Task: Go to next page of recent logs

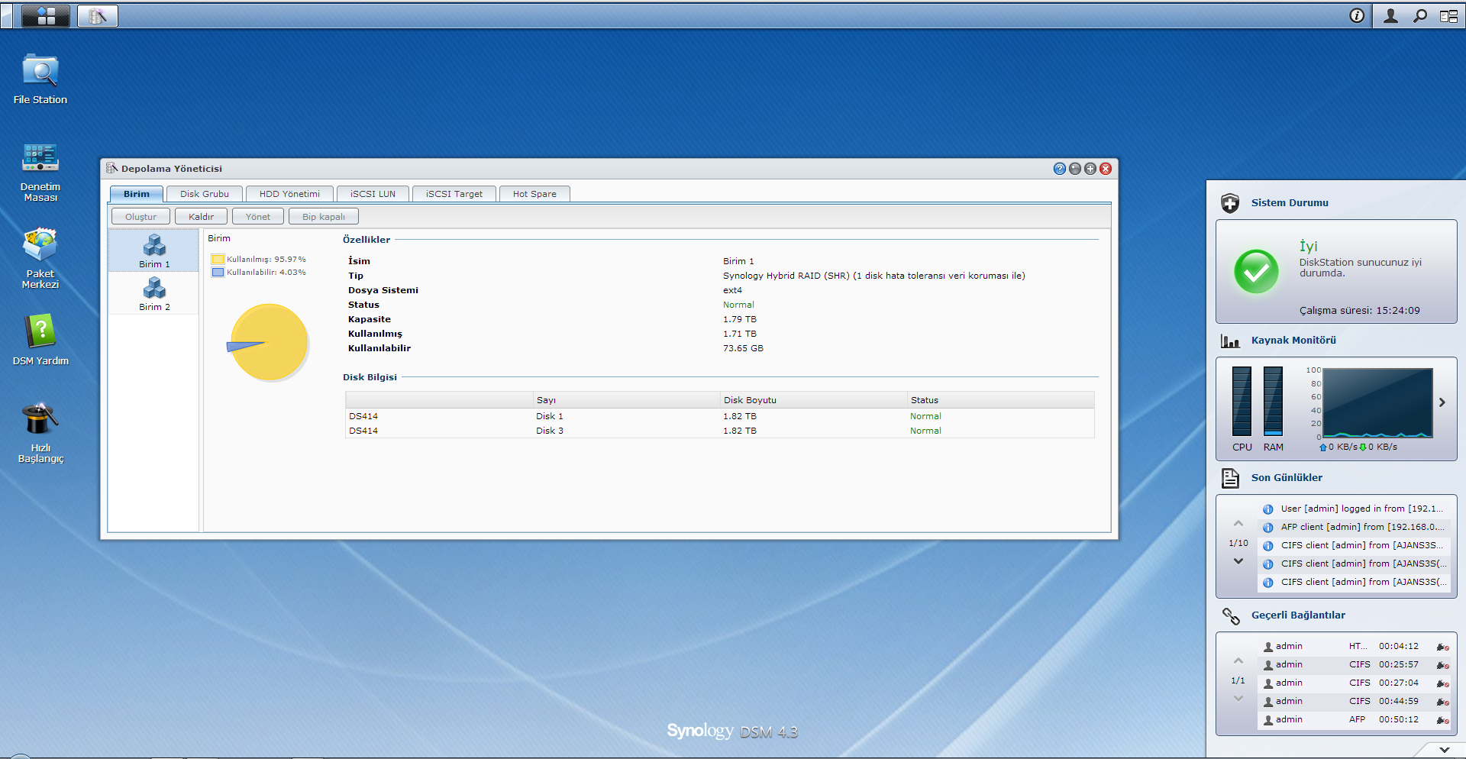Action: [x=1238, y=561]
